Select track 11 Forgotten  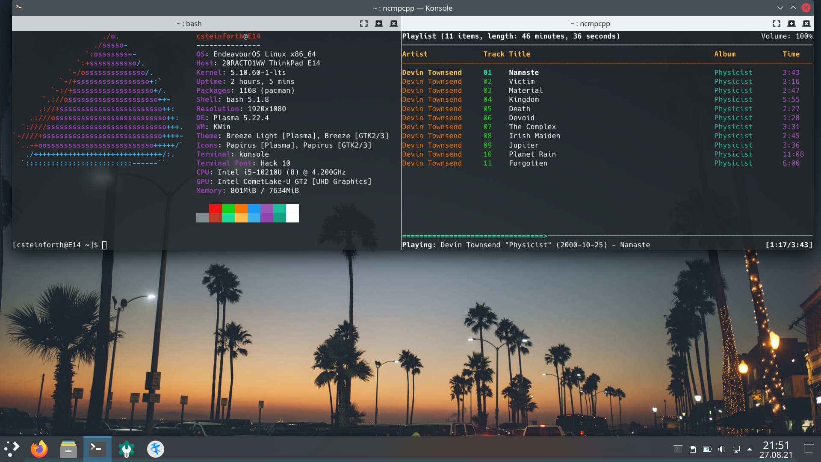[607, 163]
